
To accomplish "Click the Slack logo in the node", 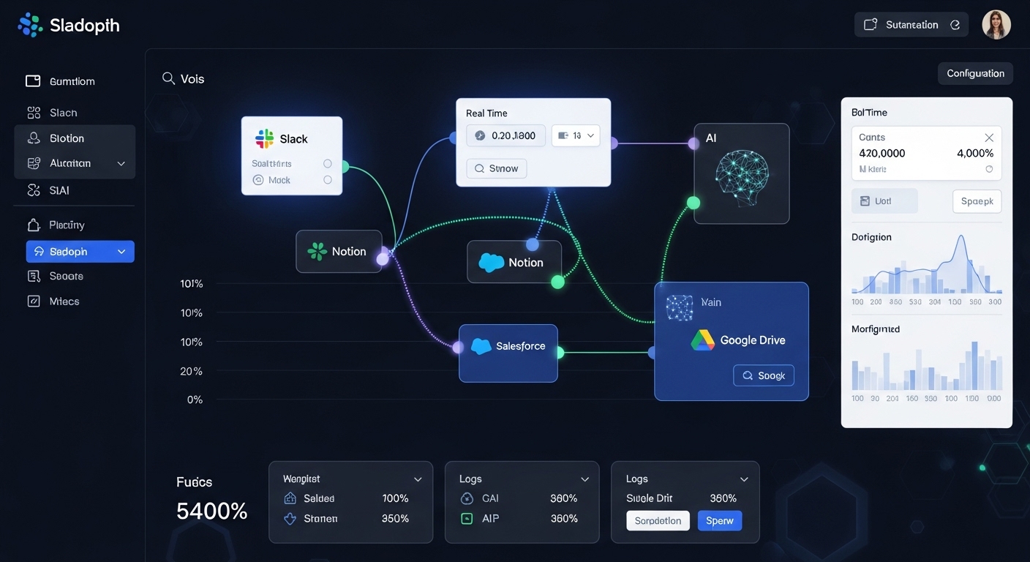I will click(264, 139).
